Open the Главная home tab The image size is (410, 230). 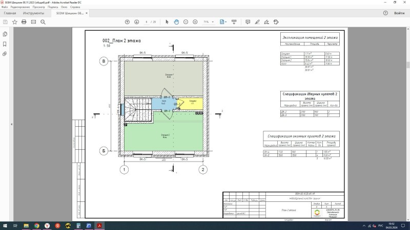click(x=10, y=13)
